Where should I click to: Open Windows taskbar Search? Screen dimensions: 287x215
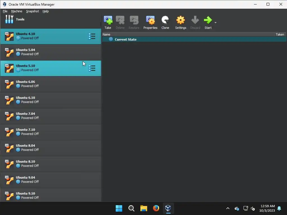tap(131, 208)
